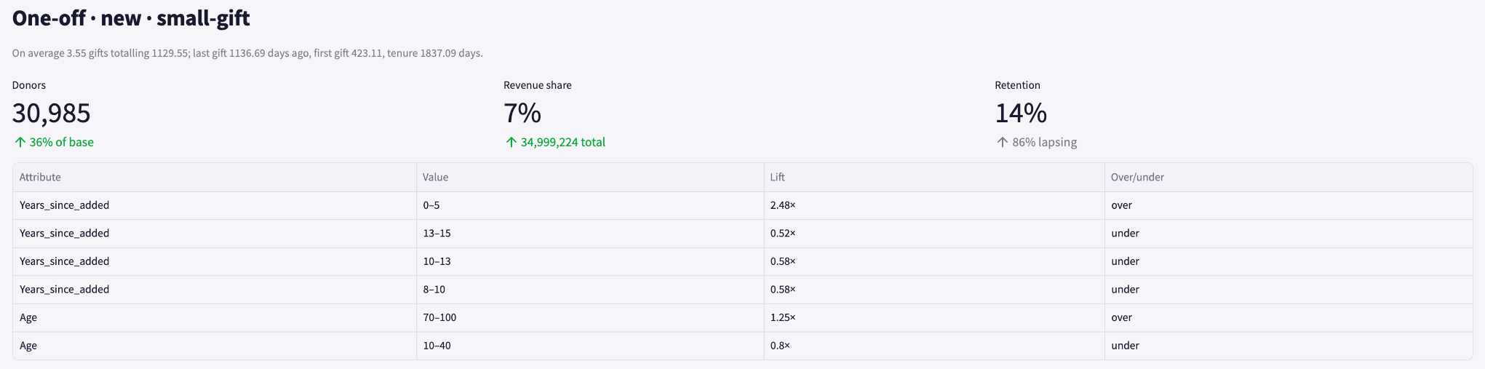Click the 0.8× lift cell
This screenshot has width=1485, height=369.
click(934, 346)
